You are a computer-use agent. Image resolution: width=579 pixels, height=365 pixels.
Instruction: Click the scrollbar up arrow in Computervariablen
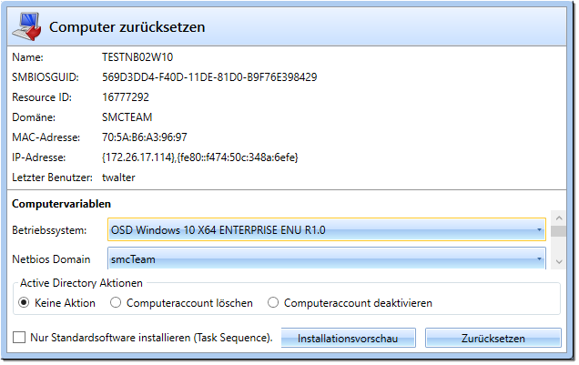coord(559,218)
